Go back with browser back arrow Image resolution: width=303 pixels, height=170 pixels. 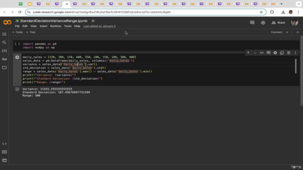point(5,12)
